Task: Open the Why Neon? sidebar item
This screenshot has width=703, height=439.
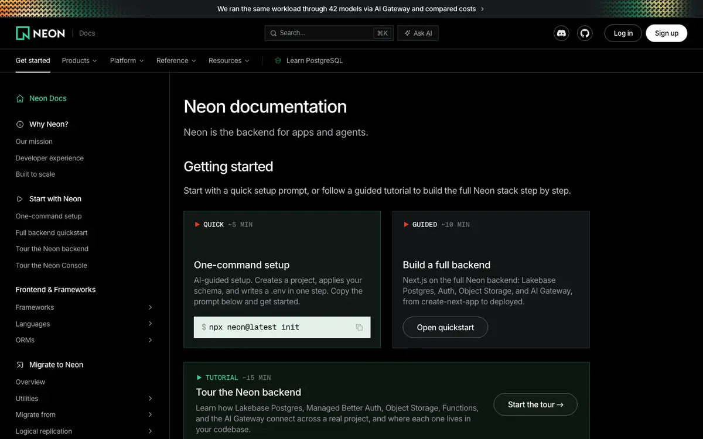Action: tap(42, 124)
